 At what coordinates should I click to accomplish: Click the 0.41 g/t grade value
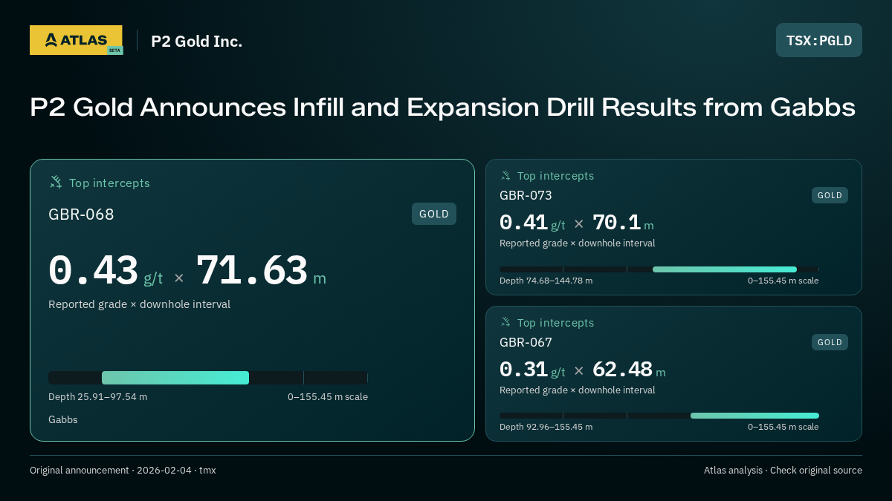[532, 223]
